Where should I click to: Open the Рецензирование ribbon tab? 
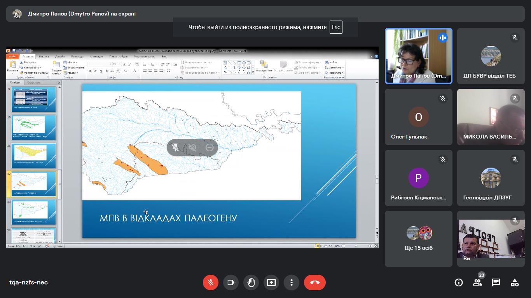[x=144, y=57]
